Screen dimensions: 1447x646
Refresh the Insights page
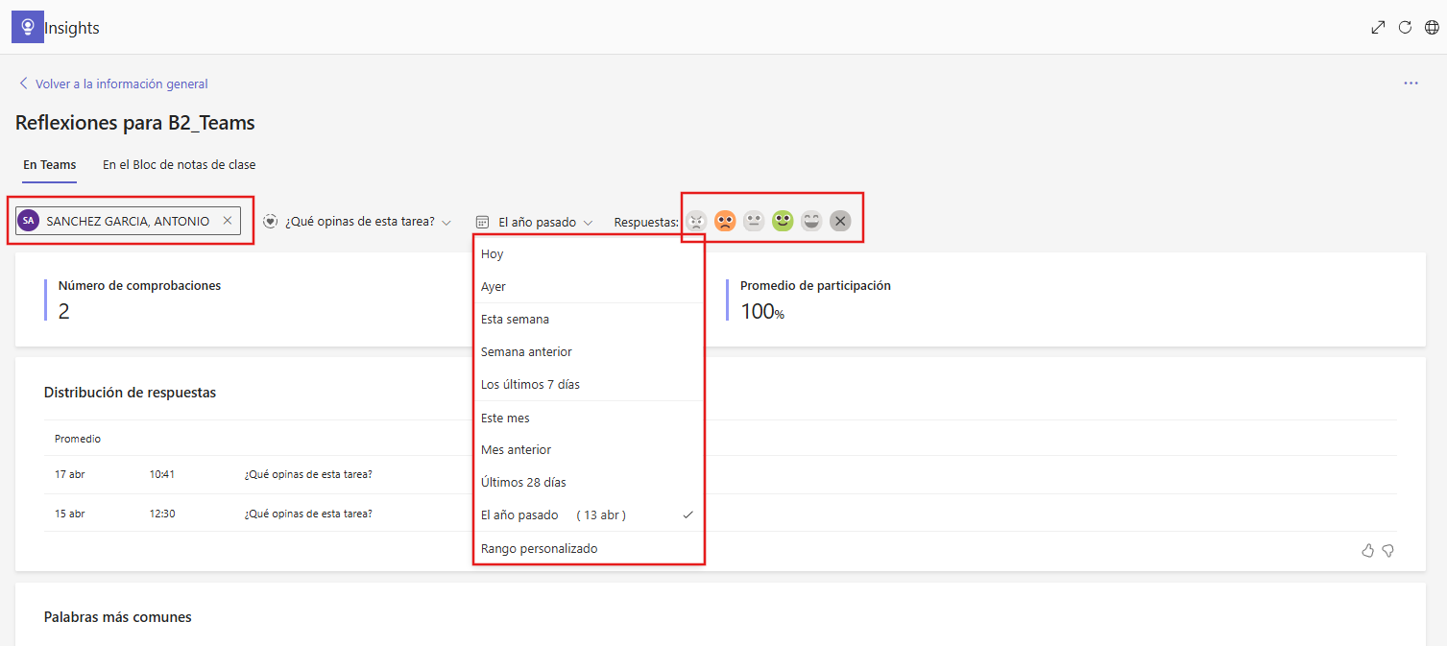click(x=1405, y=28)
